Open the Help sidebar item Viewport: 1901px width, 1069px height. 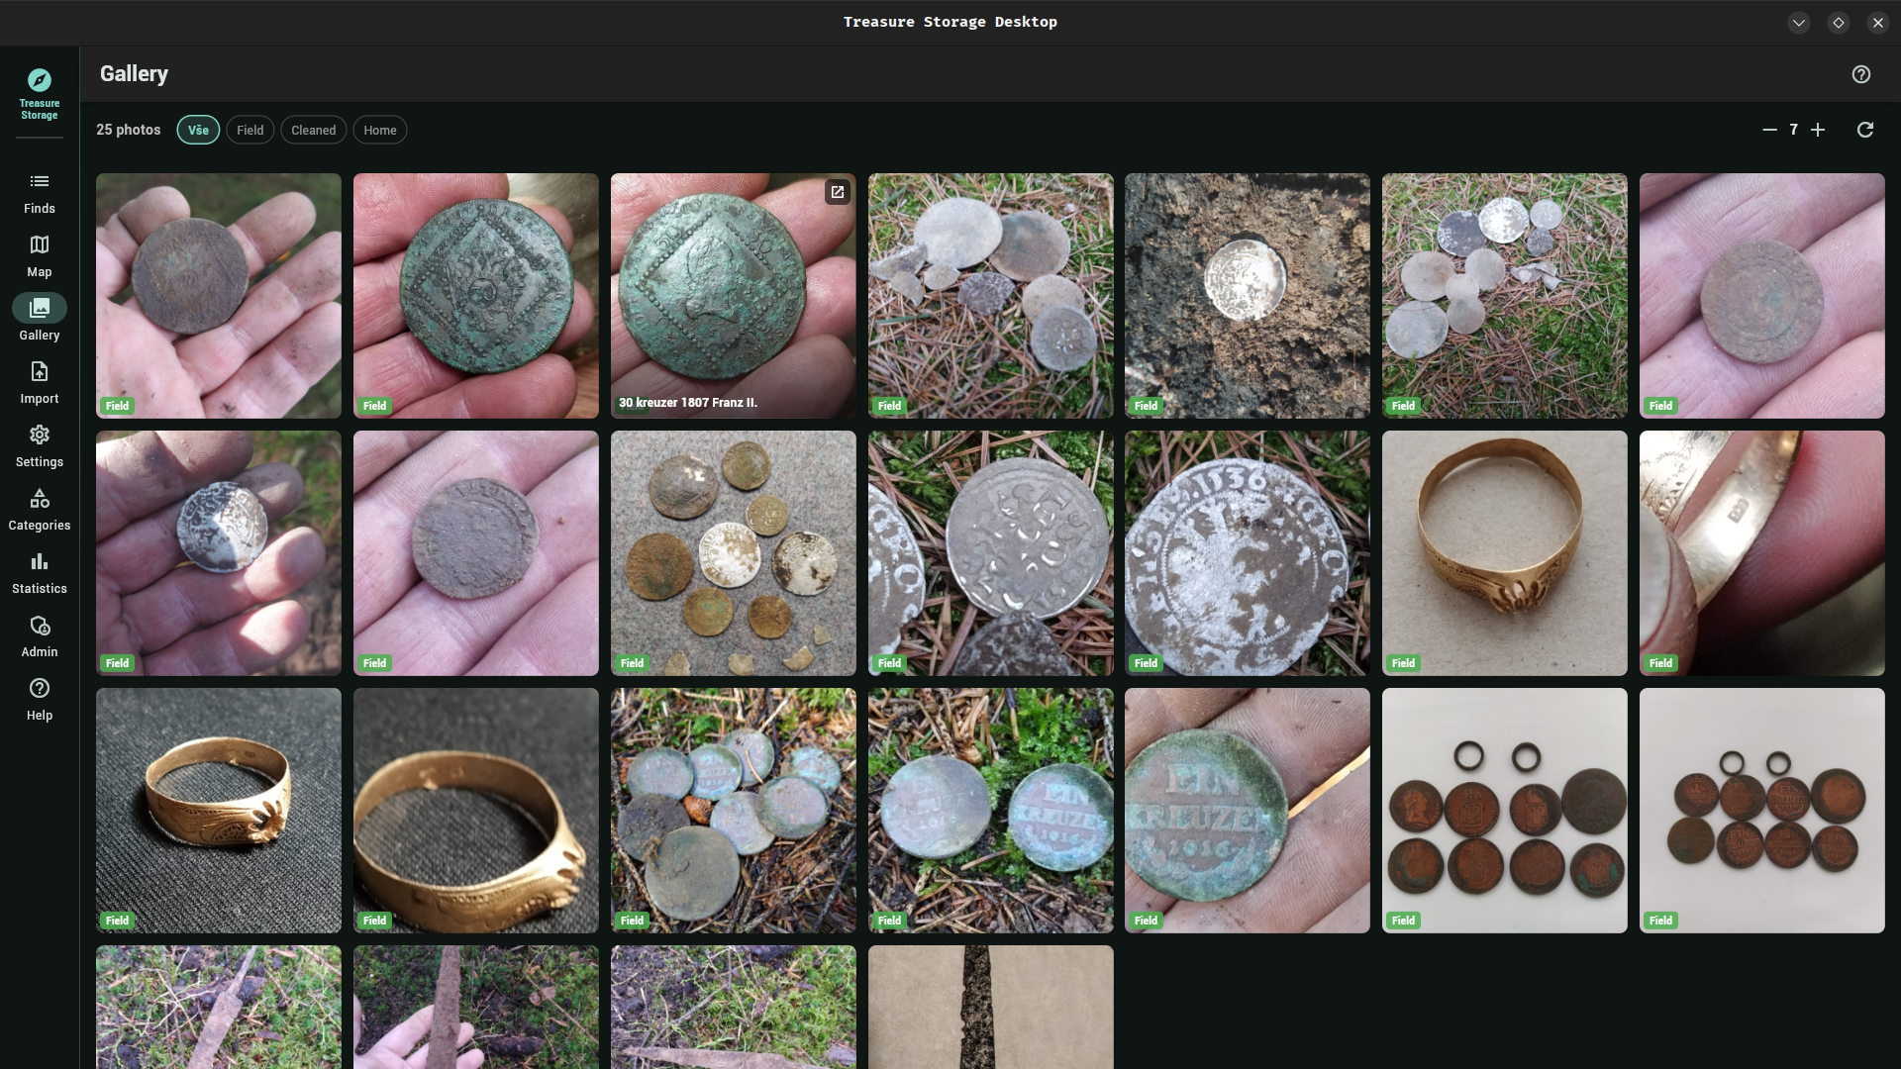coord(40,700)
